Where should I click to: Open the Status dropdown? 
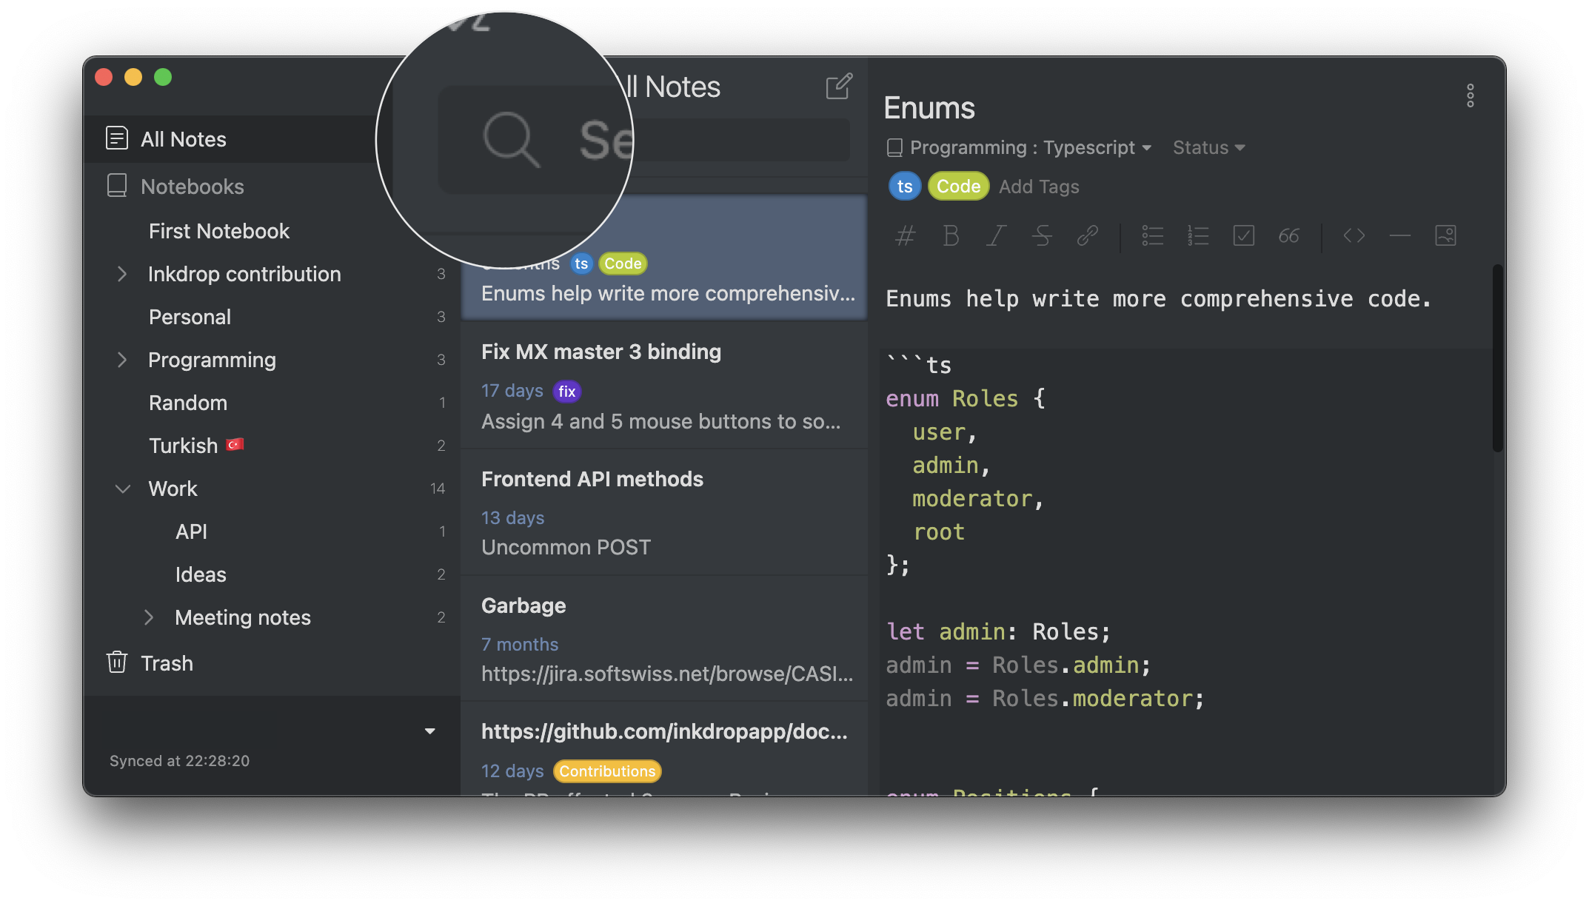tap(1208, 148)
